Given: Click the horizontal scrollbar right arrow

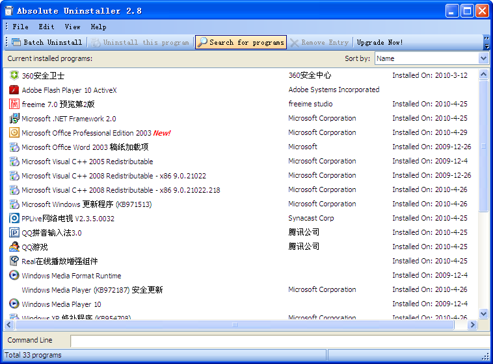Looking at the screenshot, I should [x=473, y=324].
